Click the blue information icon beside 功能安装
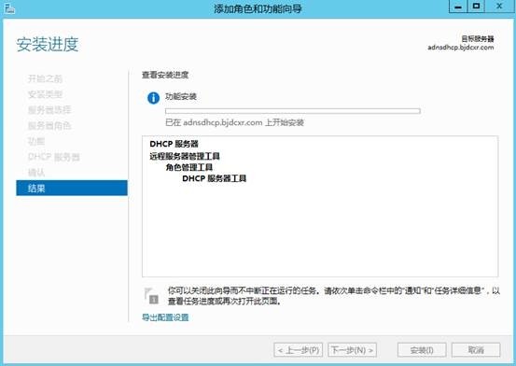This screenshot has width=516, height=366. (153, 98)
